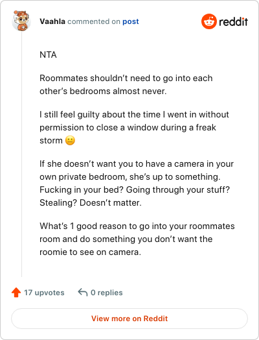The height and width of the screenshot is (340, 259).
Task: Click the reddit wordmark text logo
Action: (x=233, y=21)
